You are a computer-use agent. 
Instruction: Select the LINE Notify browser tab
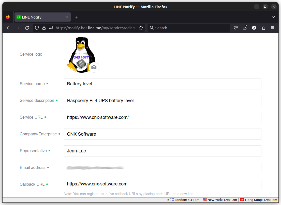42,17
